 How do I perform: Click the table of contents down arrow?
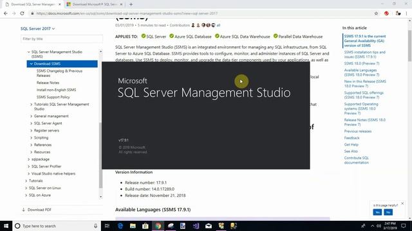coord(100,197)
